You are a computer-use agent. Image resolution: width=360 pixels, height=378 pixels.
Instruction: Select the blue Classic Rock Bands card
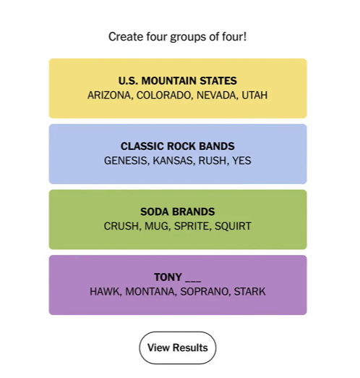178,154
